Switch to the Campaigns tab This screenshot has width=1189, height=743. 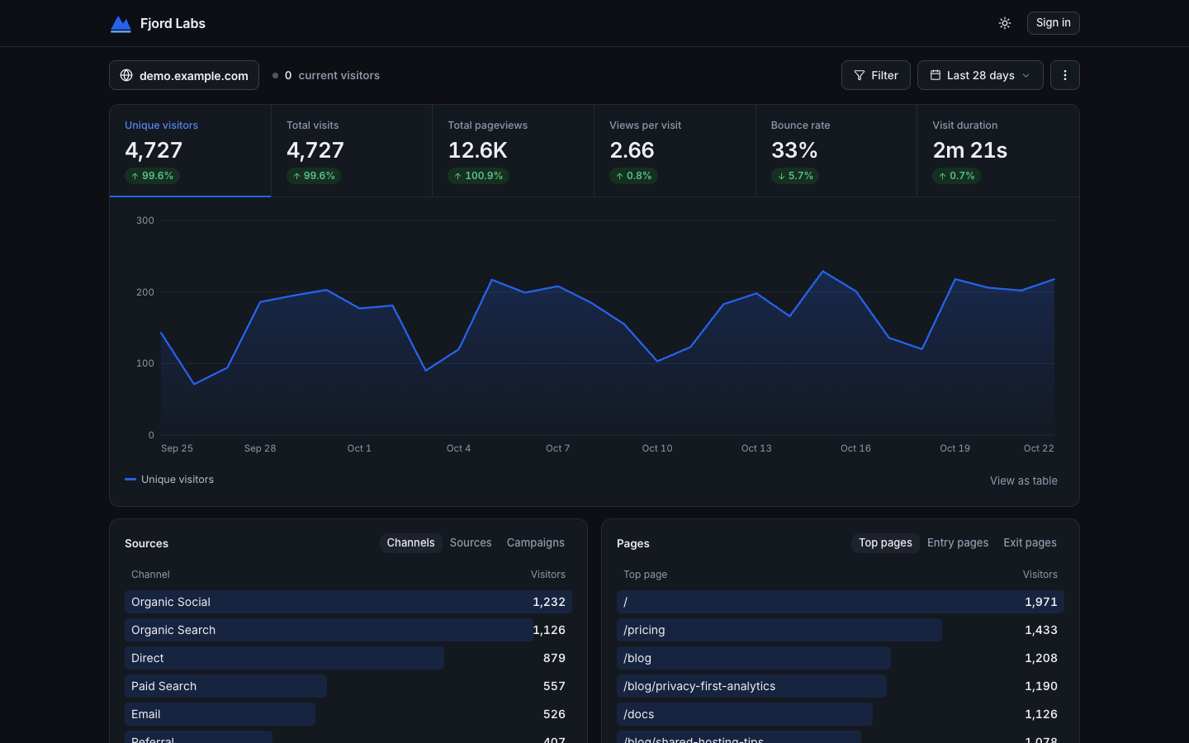pyautogui.click(x=536, y=542)
